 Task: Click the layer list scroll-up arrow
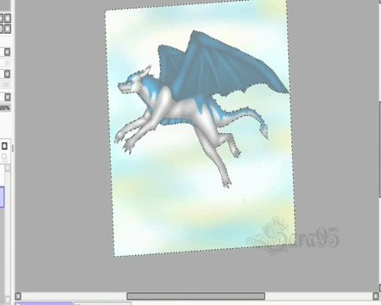point(8,168)
